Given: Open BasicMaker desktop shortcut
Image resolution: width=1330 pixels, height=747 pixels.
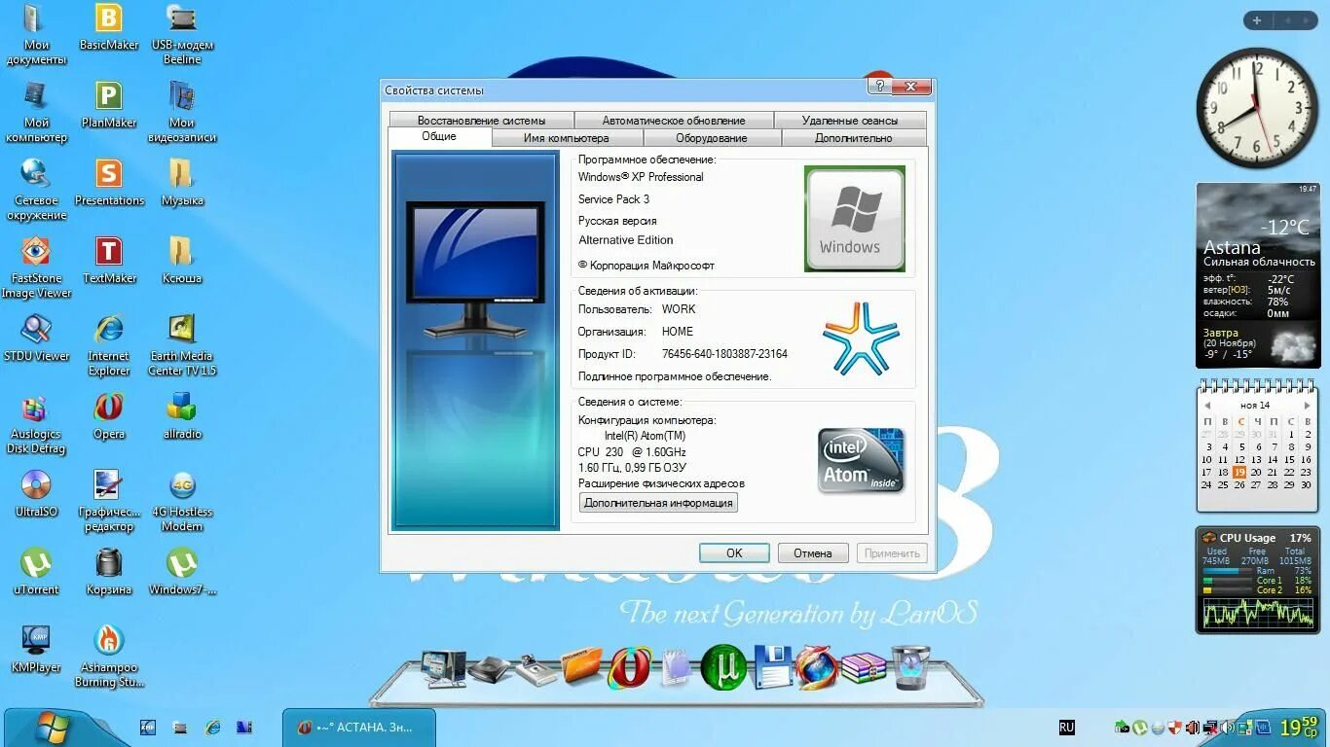Looking at the screenshot, I should [109, 27].
